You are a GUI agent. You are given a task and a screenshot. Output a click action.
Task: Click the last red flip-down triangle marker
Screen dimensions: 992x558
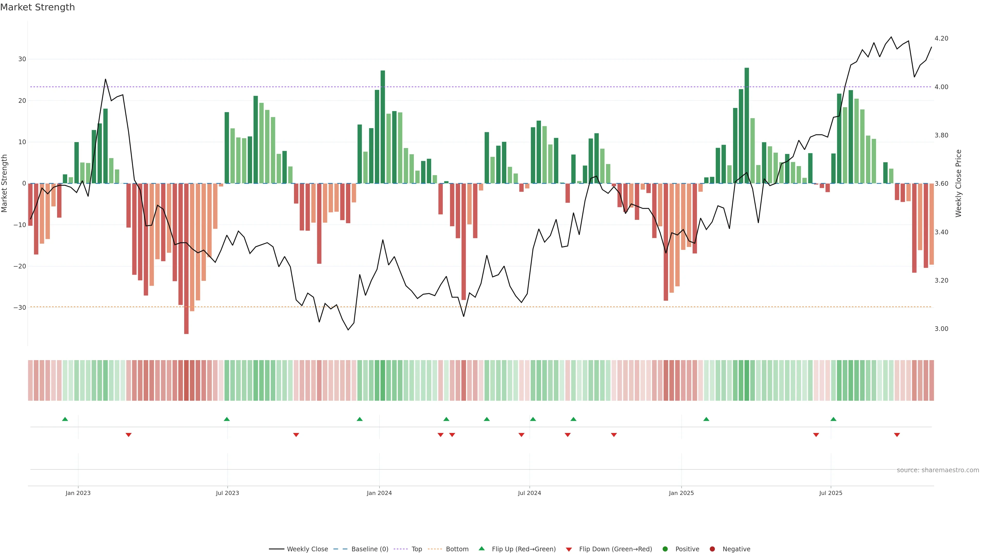point(897,435)
